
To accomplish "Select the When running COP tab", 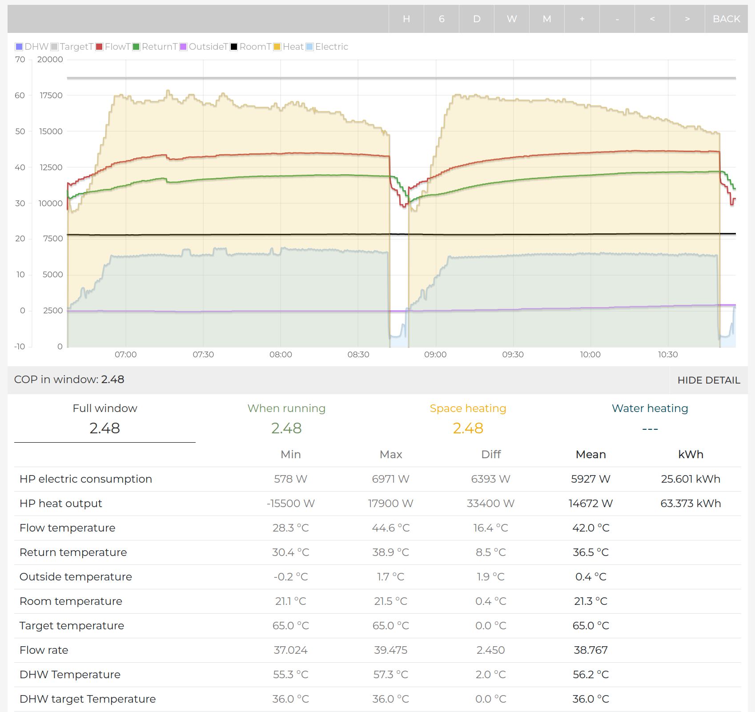I will 286,419.
